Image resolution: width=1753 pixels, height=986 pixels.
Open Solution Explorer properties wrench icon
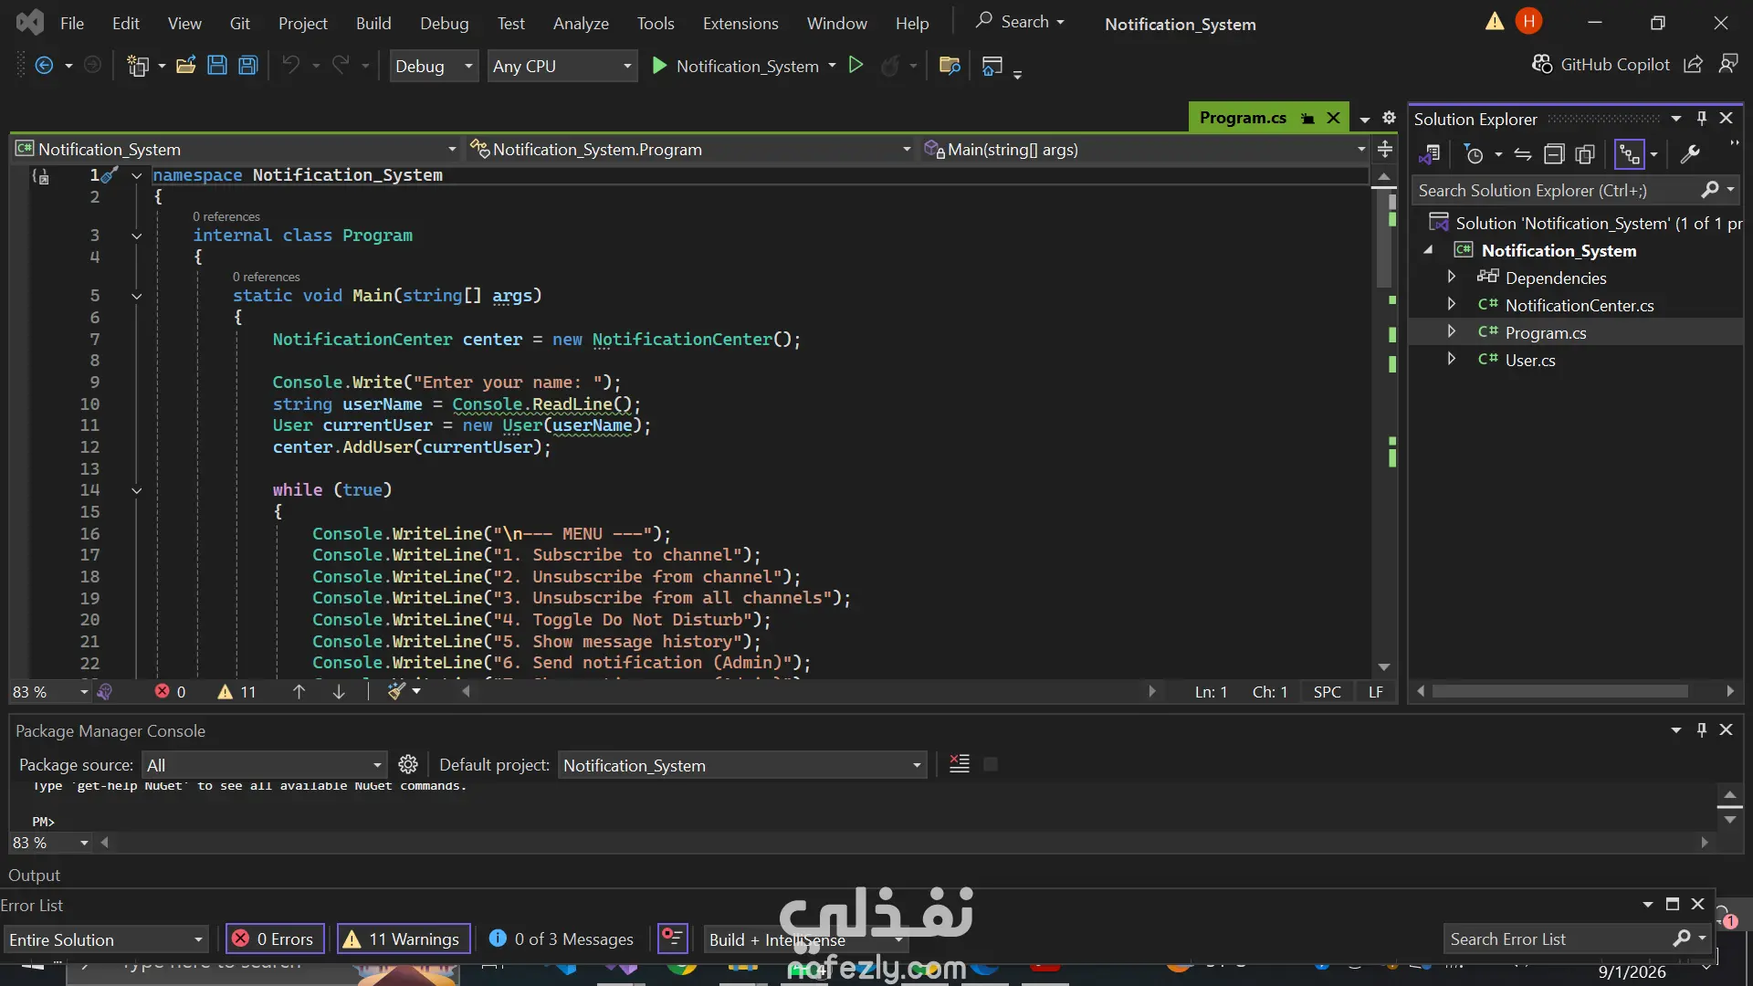tap(1690, 154)
